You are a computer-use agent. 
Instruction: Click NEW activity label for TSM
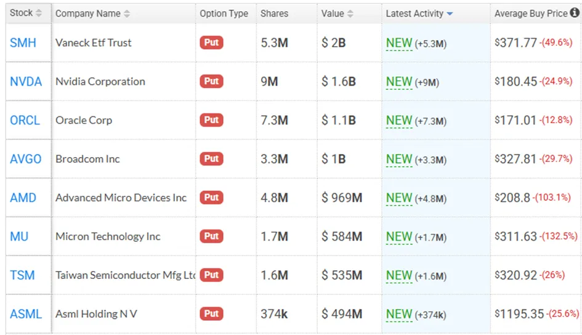[399, 276]
